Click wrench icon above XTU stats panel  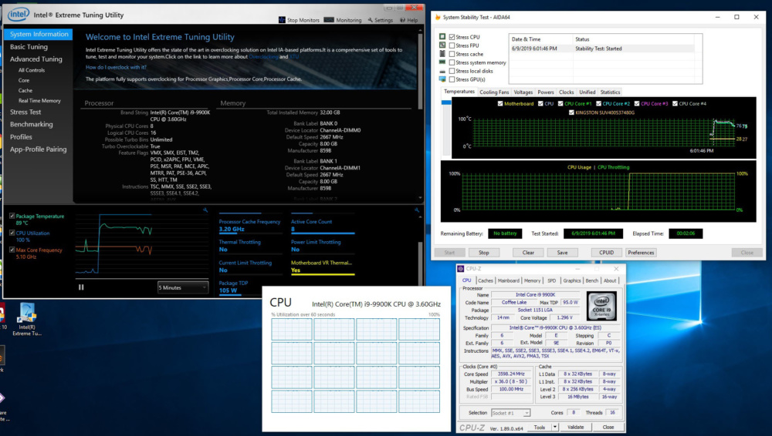417,210
